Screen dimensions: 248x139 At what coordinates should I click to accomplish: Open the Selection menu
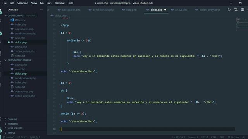[x=22, y=3]
